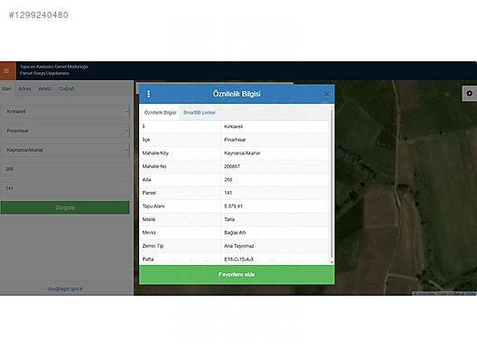Viewport: 477px width, 357px height.
Task: Select the Pafta value E18-C-15-A-3
Action: [238, 260]
